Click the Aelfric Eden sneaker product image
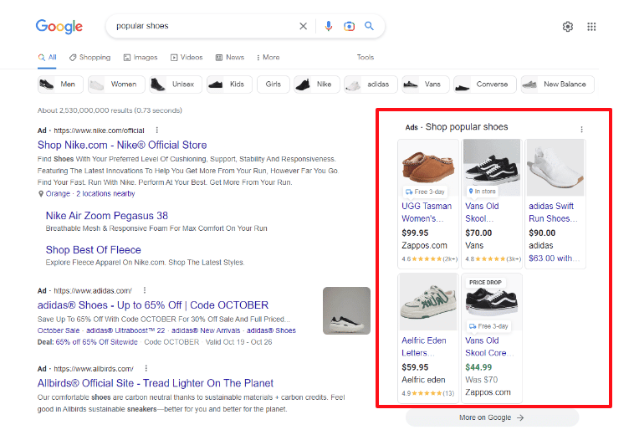This screenshot has height=435, width=634. pos(428,302)
